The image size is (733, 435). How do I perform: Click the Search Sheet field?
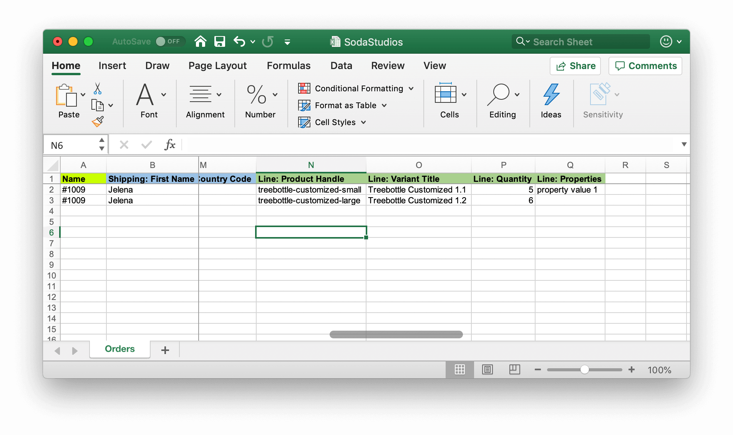(581, 42)
